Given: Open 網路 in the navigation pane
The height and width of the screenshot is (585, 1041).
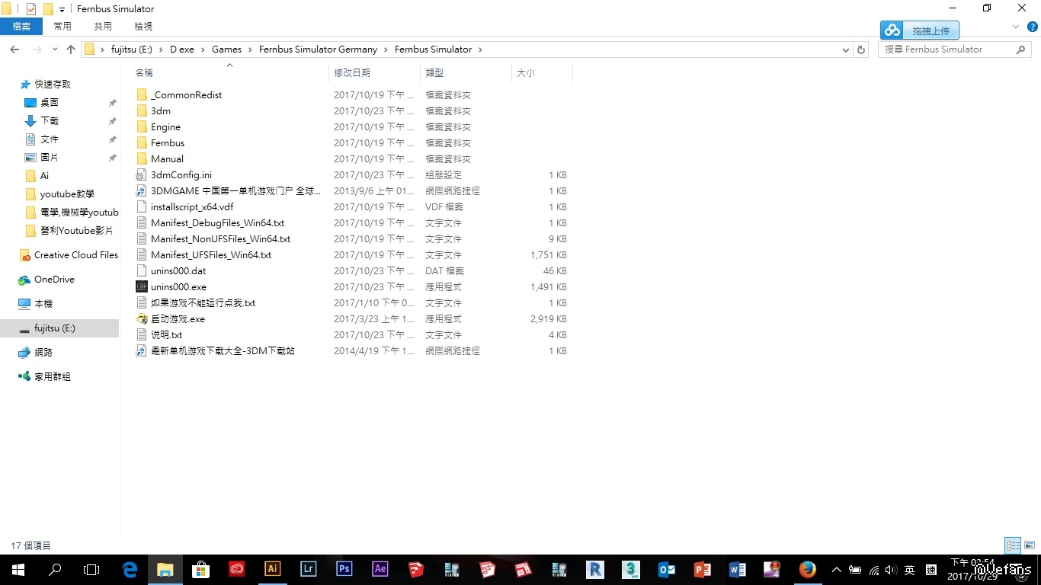Looking at the screenshot, I should [x=43, y=353].
